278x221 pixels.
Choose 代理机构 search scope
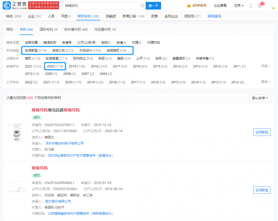[x=154, y=42]
